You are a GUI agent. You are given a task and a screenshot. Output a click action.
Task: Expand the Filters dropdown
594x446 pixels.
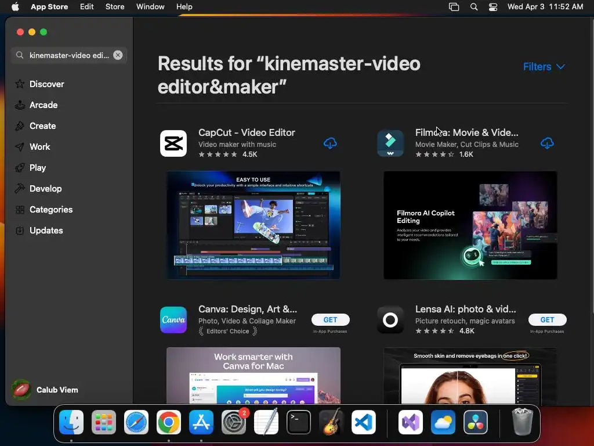coord(544,67)
